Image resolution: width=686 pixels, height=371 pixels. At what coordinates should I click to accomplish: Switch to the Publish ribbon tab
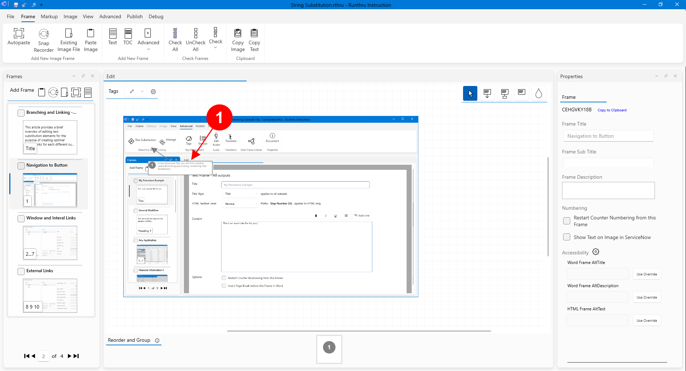[134, 16]
